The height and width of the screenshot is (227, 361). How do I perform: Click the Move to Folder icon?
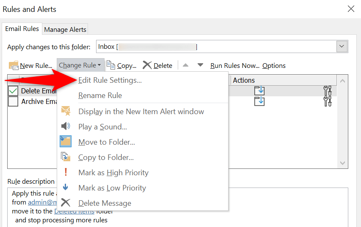click(x=66, y=142)
